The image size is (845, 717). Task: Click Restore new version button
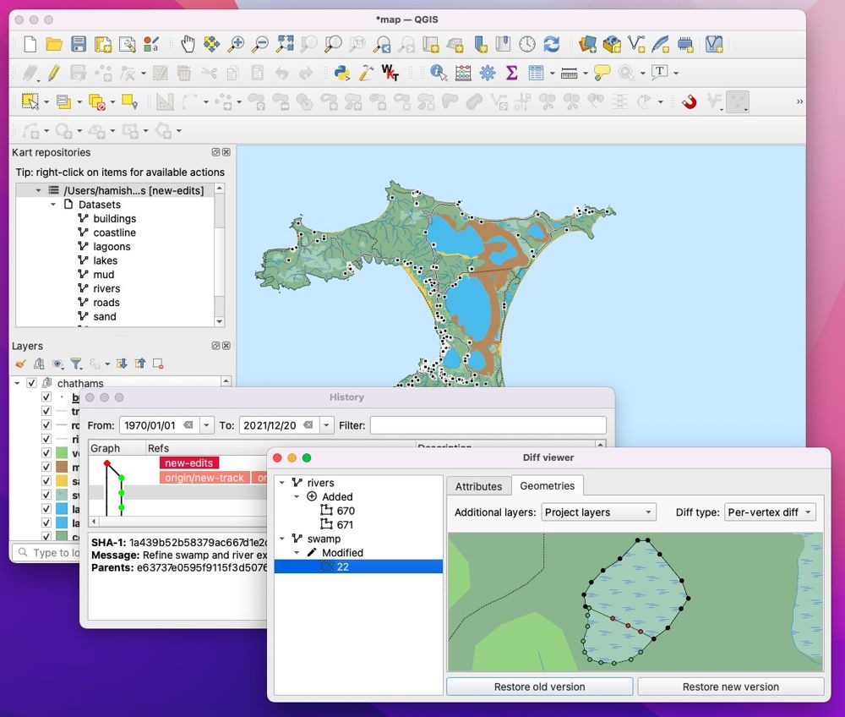[731, 687]
